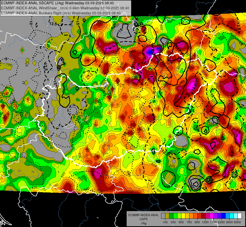Click the legend tick label 1250
This screenshot has height=227, width=246.
coord(205,222)
